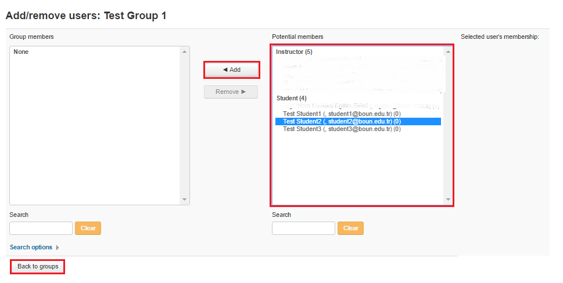This screenshot has height=283, width=563.
Task: Clear the Potential members search
Action: pyautogui.click(x=350, y=228)
